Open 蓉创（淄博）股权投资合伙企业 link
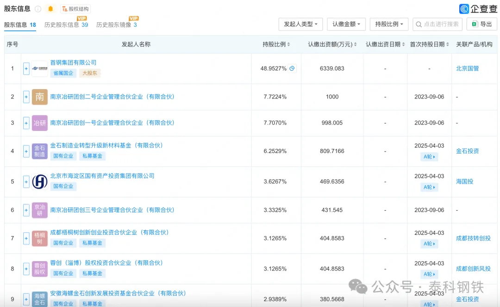The image size is (500, 307). [x=106, y=263]
